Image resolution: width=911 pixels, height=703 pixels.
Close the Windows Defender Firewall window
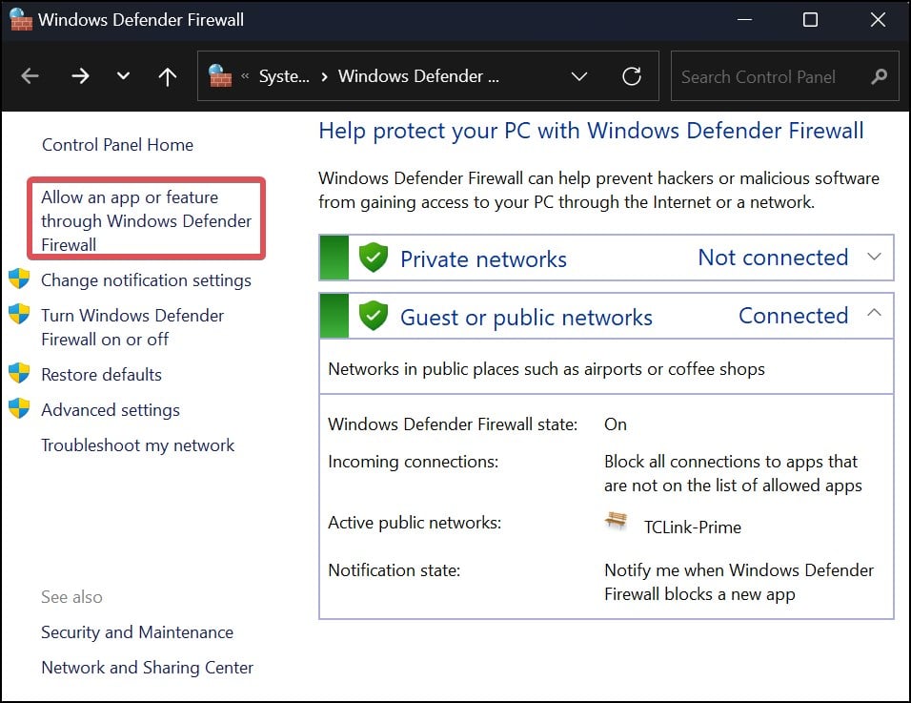click(878, 20)
